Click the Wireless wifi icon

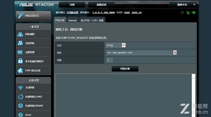(x=21, y=88)
